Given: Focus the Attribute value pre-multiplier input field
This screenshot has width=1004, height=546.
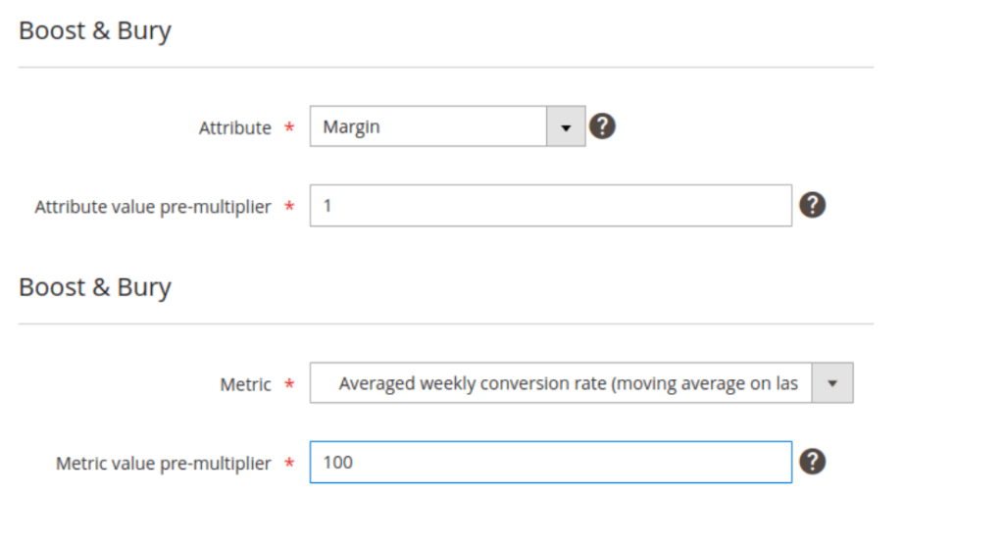Looking at the screenshot, I should coord(550,206).
